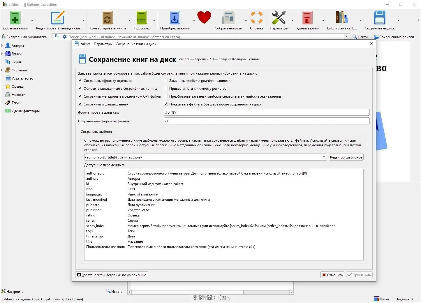Image resolution: width=421 pixels, height=303 pixels.
Task: Click the gear icon for advanced search
Action: [x=64, y=37]
